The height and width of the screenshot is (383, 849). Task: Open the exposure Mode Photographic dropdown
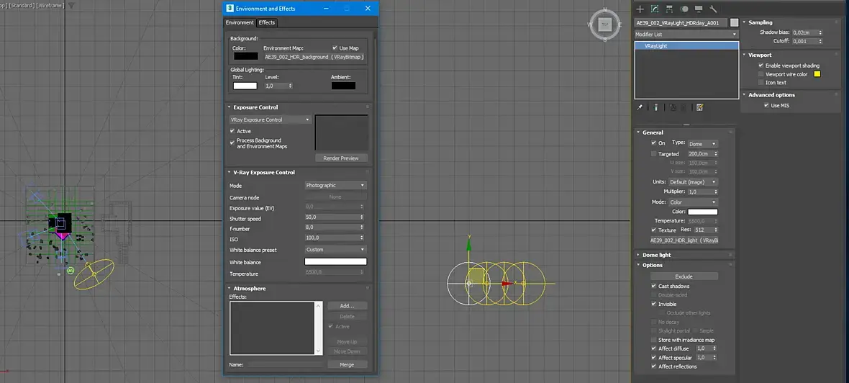click(x=336, y=185)
